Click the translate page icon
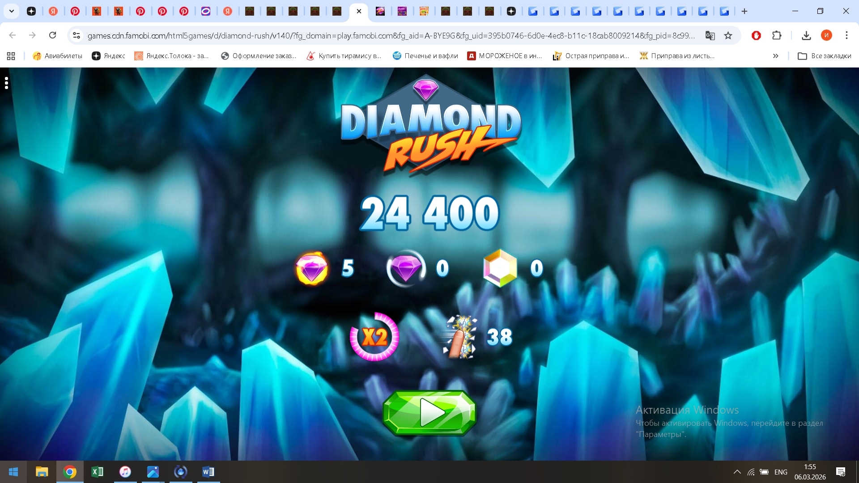 (710, 35)
